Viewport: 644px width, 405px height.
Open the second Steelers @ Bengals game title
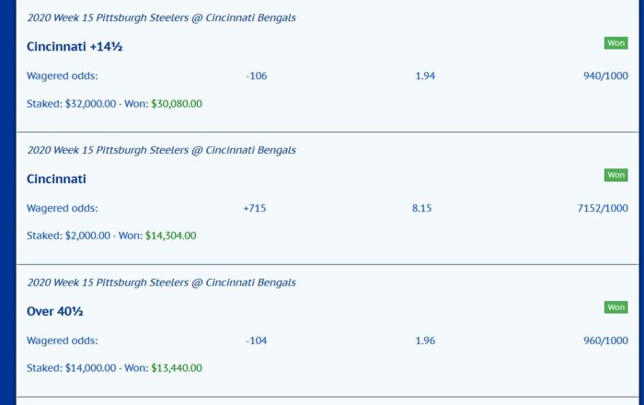(x=161, y=150)
